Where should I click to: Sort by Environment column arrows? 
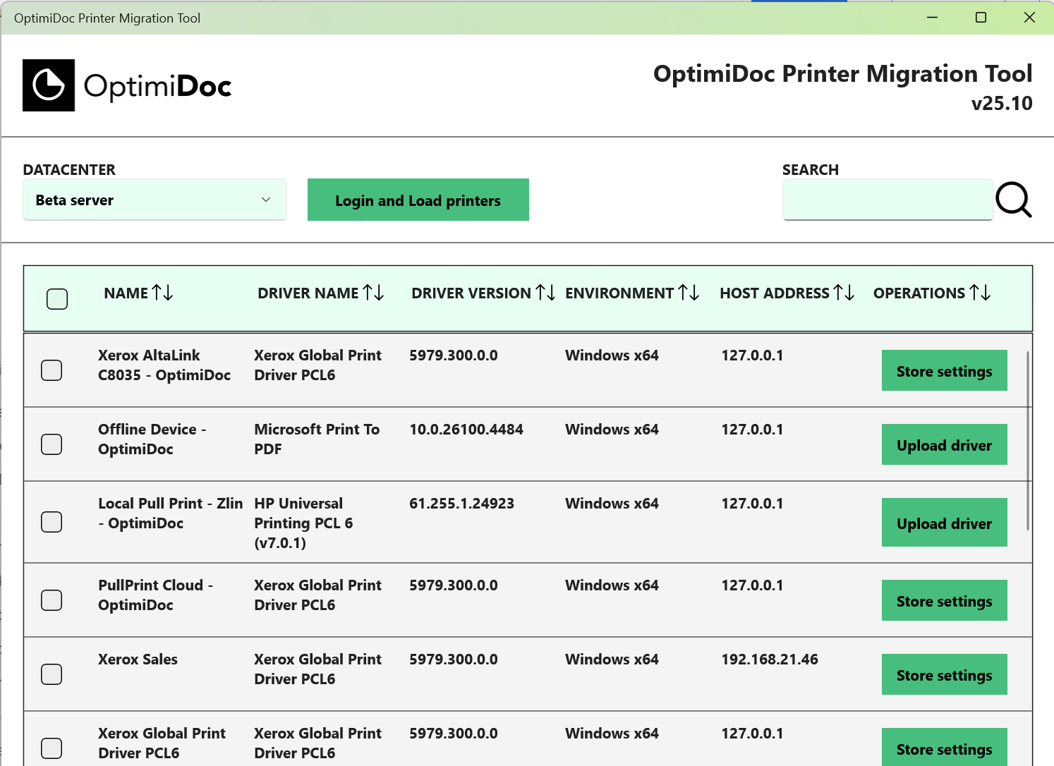(x=689, y=293)
